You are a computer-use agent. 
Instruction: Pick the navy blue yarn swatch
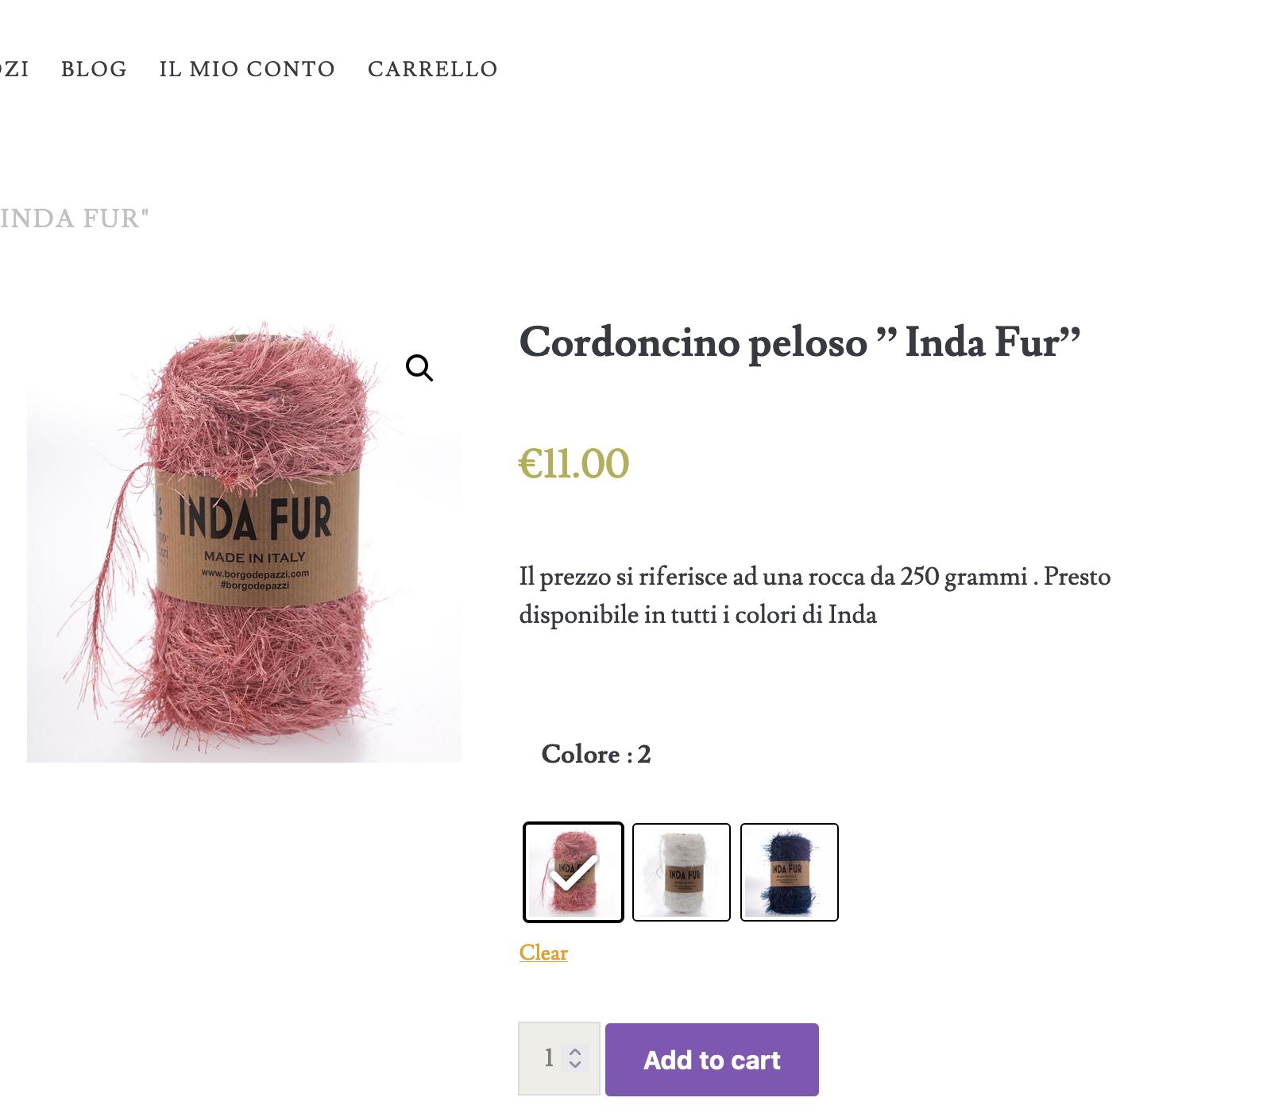(789, 872)
